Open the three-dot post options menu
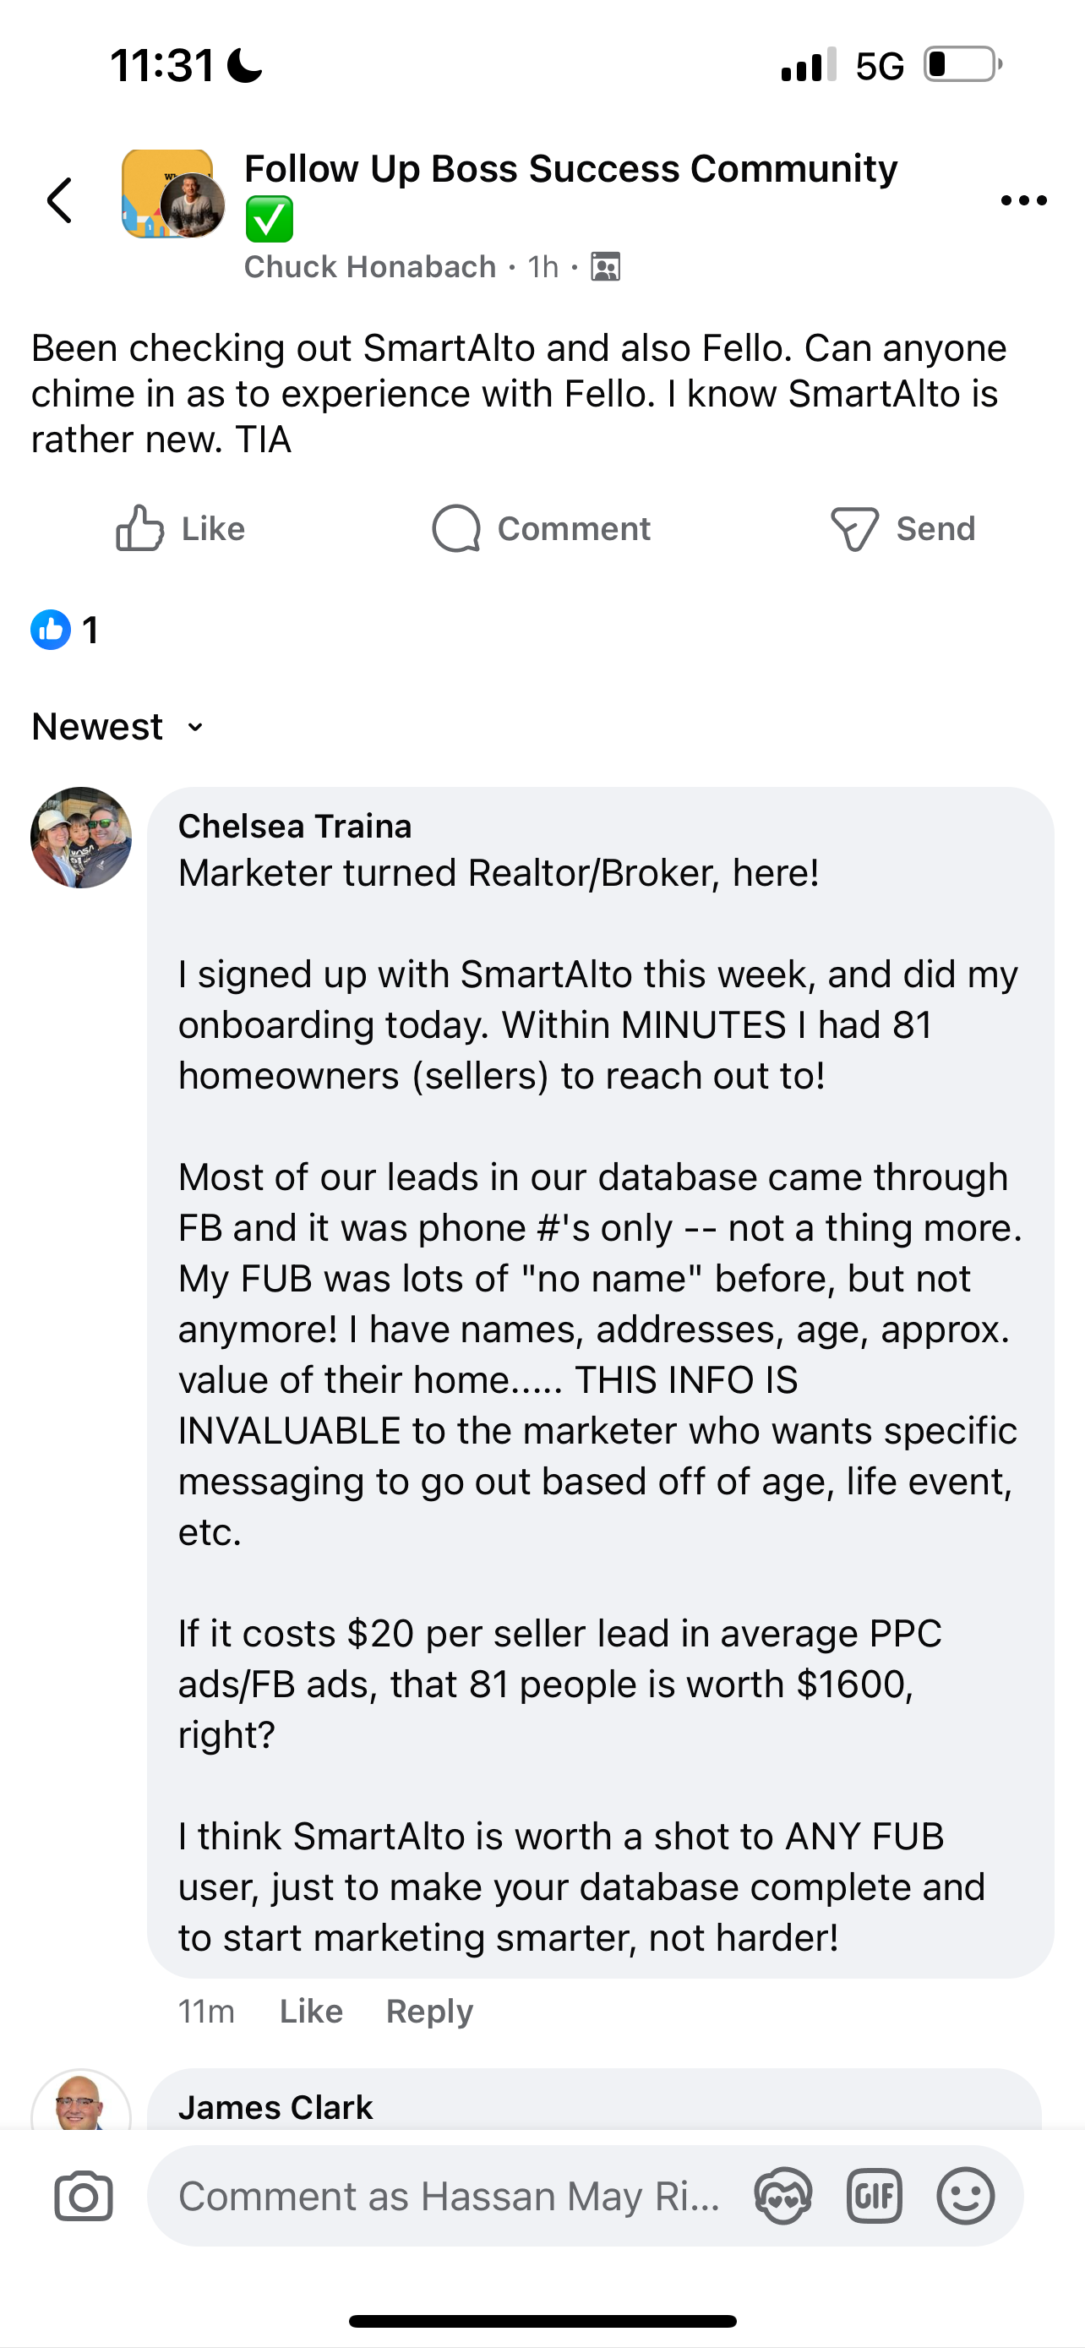The image size is (1085, 2348). (x=1023, y=200)
